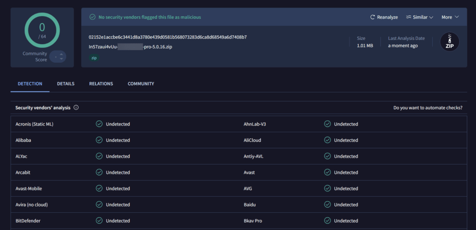Click the checkmark icon in the no-detections banner
This screenshot has width=476, height=230.
click(x=93, y=17)
